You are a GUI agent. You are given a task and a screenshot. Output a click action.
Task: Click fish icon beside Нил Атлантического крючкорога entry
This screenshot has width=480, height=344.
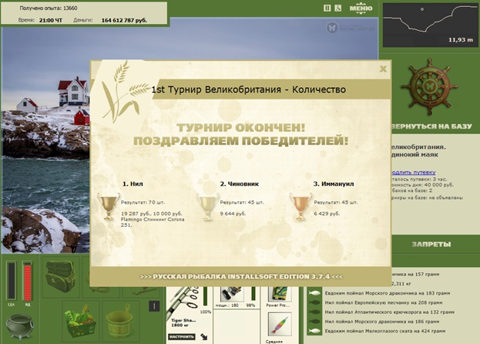coord(314,312)
